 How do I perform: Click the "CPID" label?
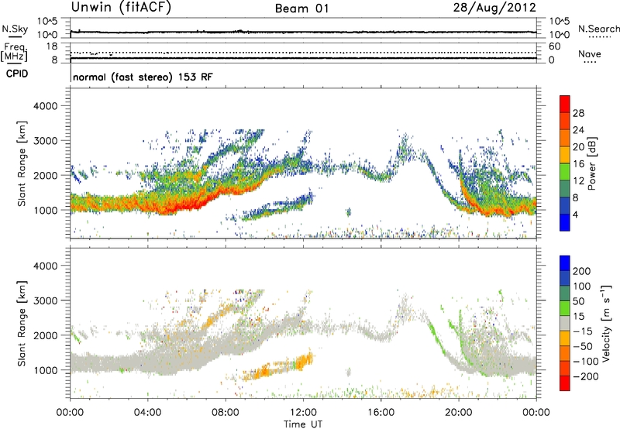click(x=17, y=74)
